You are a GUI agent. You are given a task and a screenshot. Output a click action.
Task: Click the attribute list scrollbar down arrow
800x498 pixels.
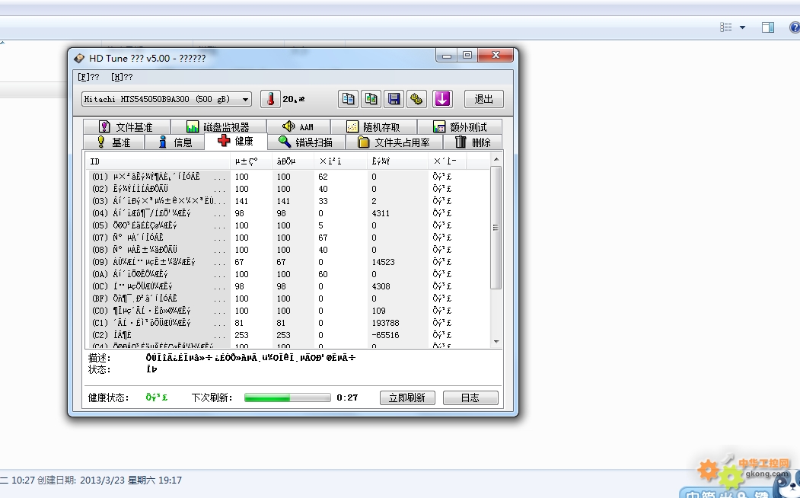496,342
